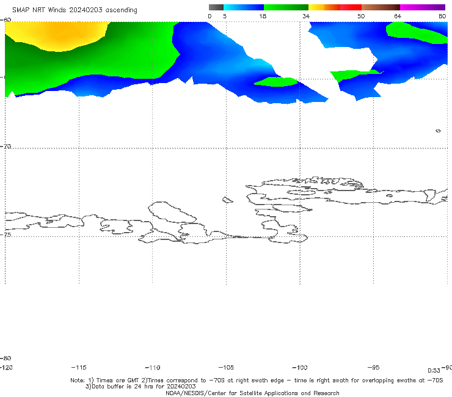
Task: Click the green segment of the color bar
Action: tap(286, 7)
